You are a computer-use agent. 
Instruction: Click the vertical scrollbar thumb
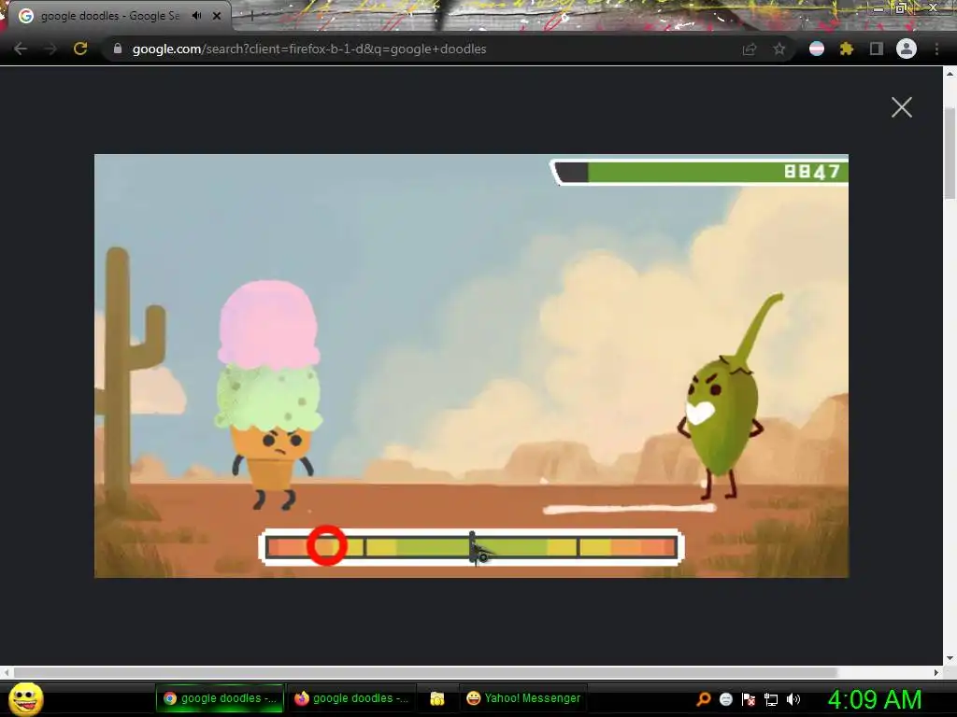pos(950,152)
